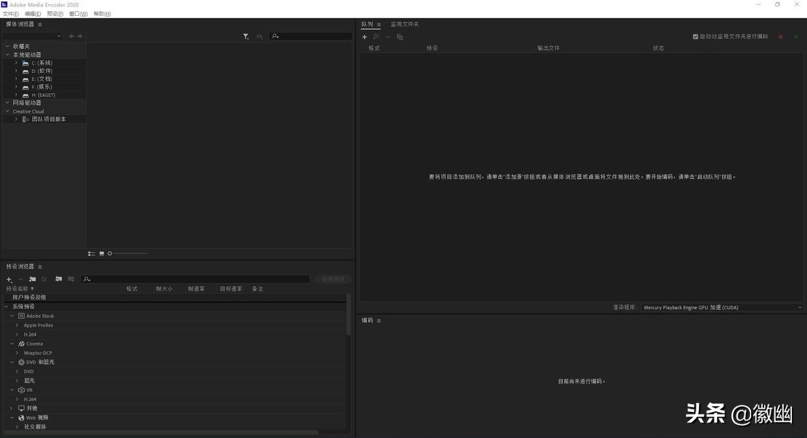Collapse the 本地驱动器 section
Screen dimensions: 807x438
coord(8,55)
